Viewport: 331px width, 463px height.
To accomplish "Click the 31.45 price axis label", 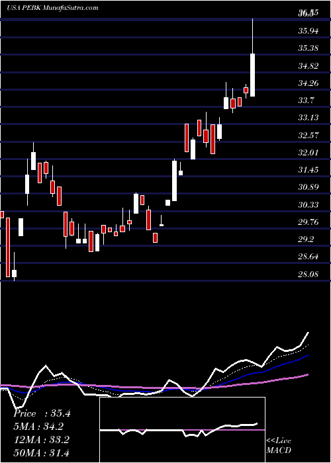I will coord(308,170).
